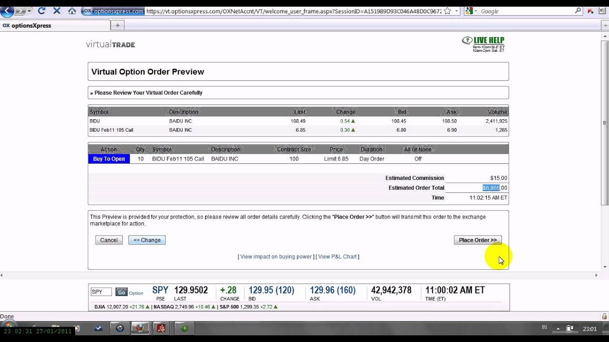Click the horizontal scrollbar left arrow

(x=2, y=275)
